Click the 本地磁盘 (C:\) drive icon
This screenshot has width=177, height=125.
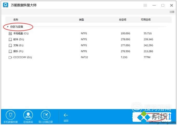click(x=10, y=34)
